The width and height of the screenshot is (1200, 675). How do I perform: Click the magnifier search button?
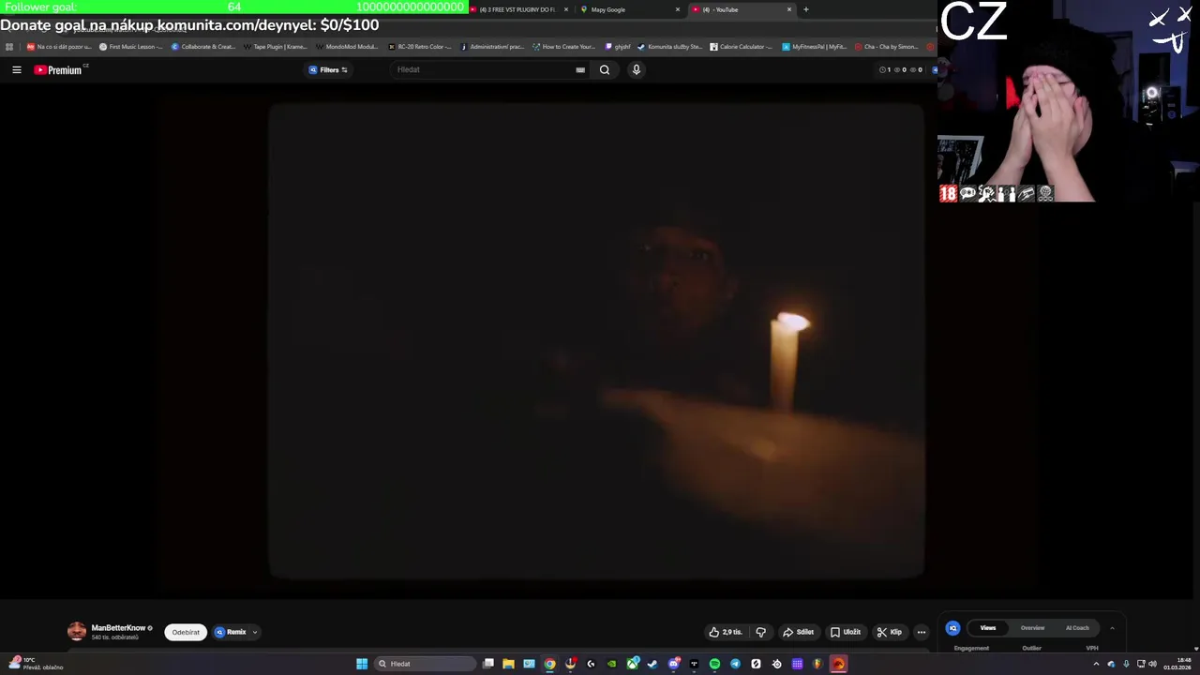click(605, 69)
